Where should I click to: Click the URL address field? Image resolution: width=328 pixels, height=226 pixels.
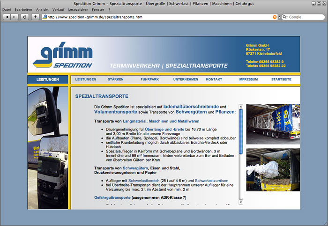[159, 17]
